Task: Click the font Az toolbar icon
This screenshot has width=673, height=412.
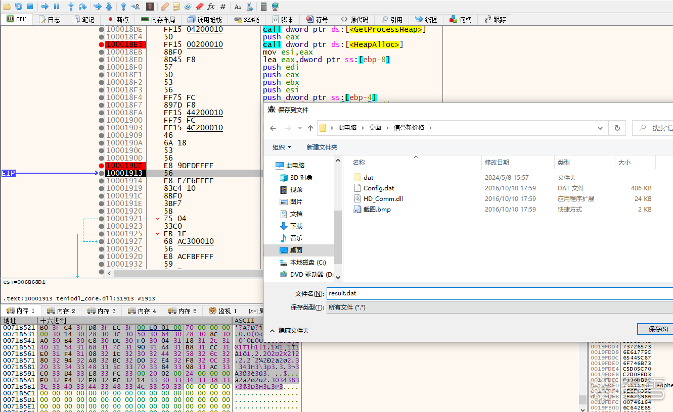Action: (238, 7)
